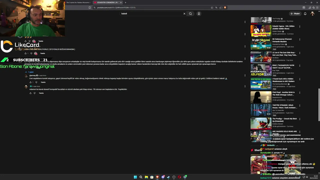Switch to The Craziest Arc Raiders Moments tab
This screenshot has width=320, height=180.
[x=78, y=2]
